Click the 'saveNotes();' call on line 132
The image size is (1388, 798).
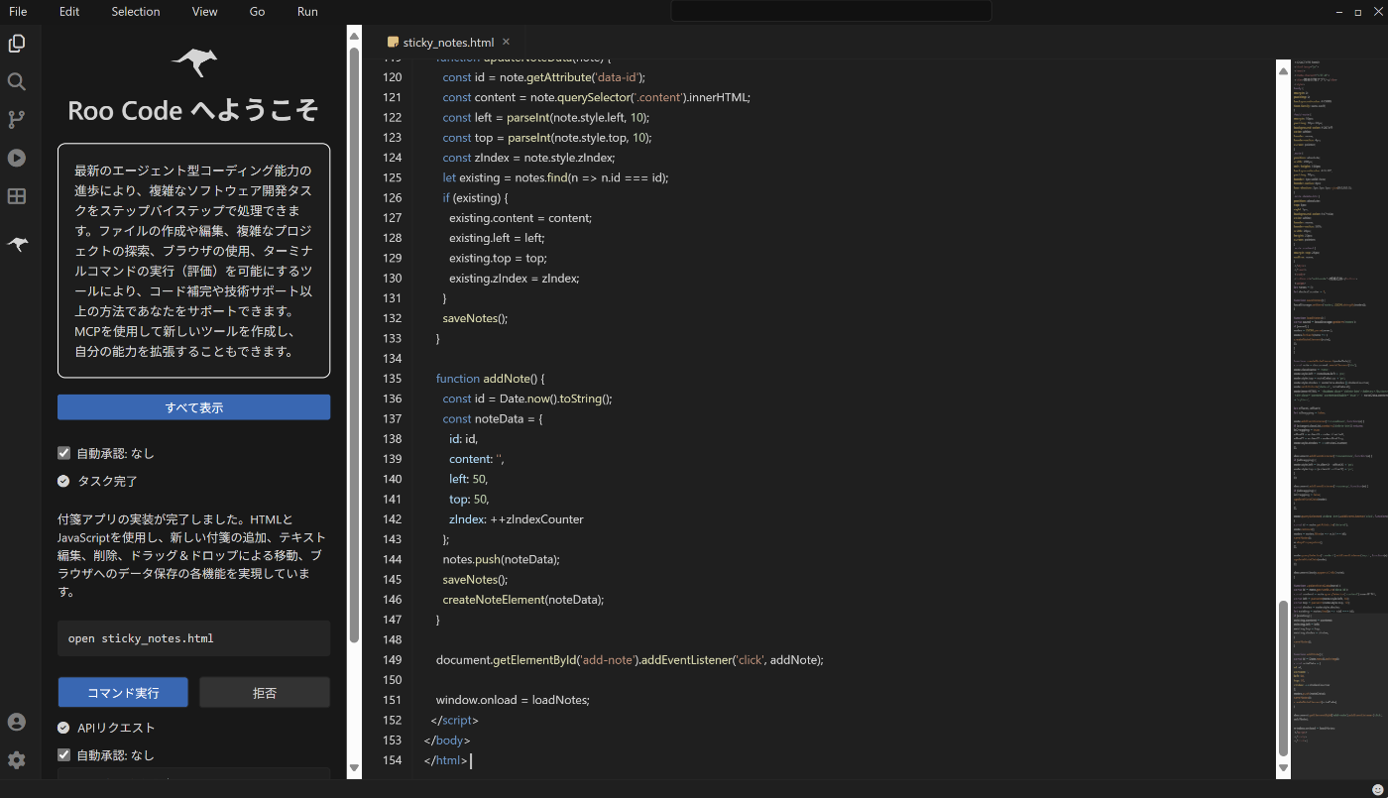[475, 318]
